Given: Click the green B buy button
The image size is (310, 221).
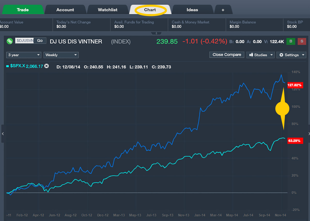Looking at the screenshot, I should [x=291, y=41].
